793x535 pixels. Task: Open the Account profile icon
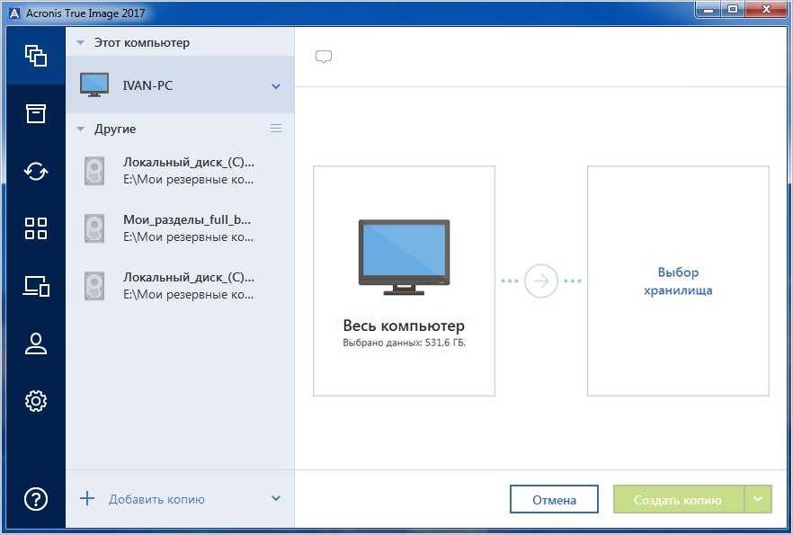35,343
